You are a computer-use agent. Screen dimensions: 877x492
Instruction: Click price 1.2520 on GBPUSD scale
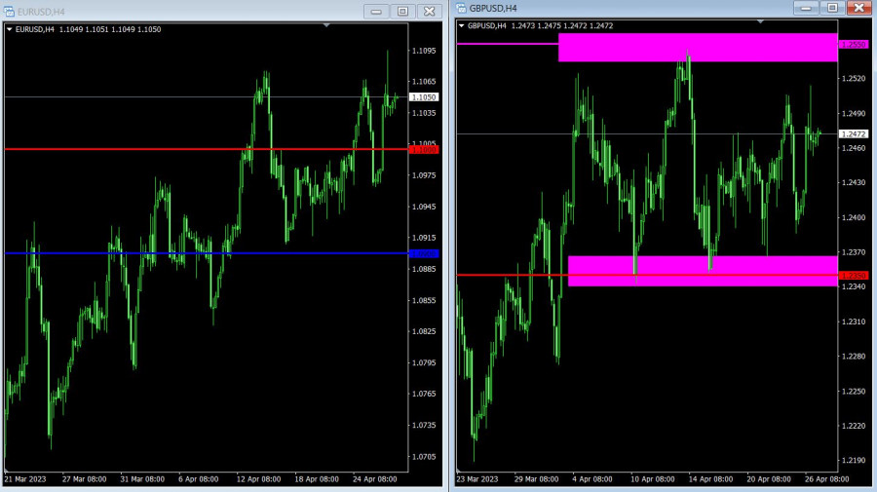point(854,79)
